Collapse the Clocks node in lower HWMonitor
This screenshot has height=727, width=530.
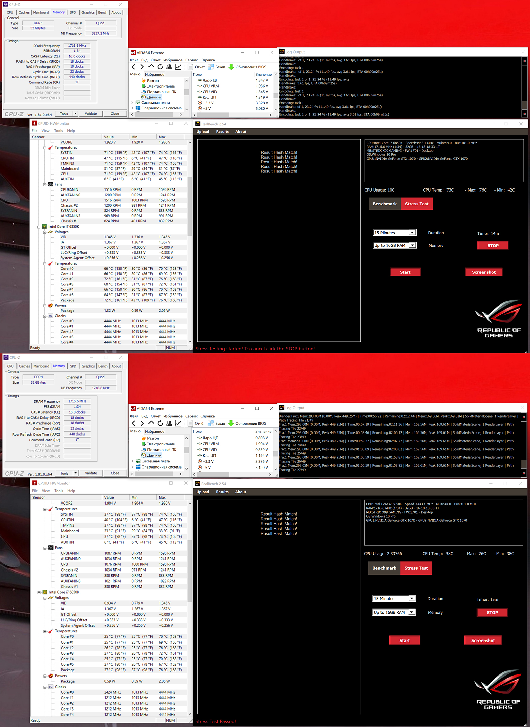coord(45,687)
